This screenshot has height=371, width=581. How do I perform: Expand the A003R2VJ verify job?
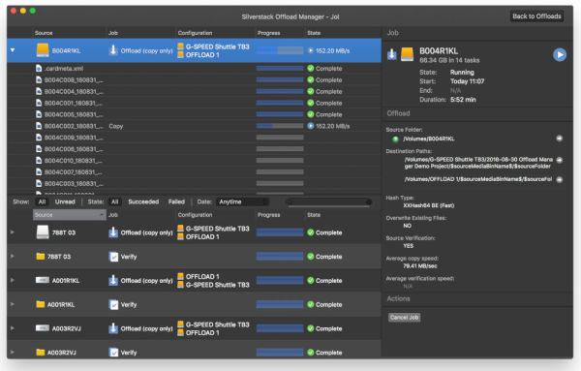click(x=13, y=352)
